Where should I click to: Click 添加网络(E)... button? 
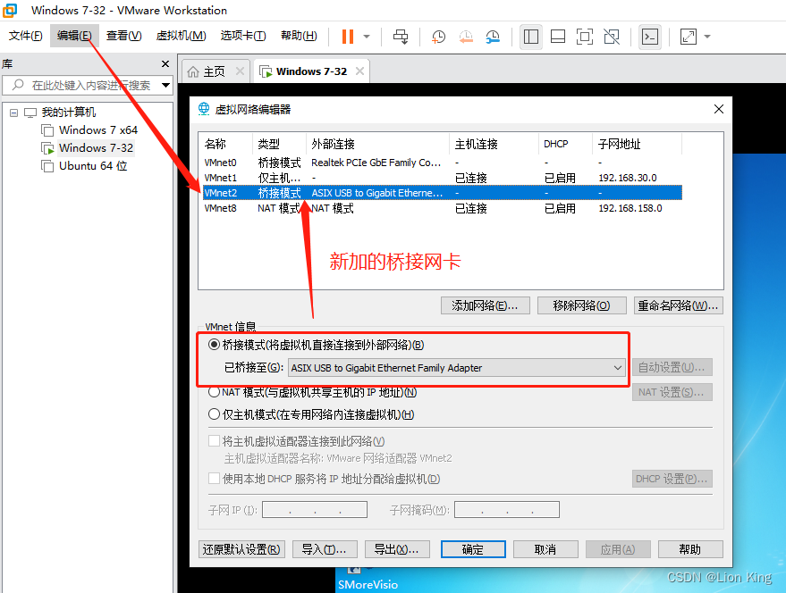point(485,305)
